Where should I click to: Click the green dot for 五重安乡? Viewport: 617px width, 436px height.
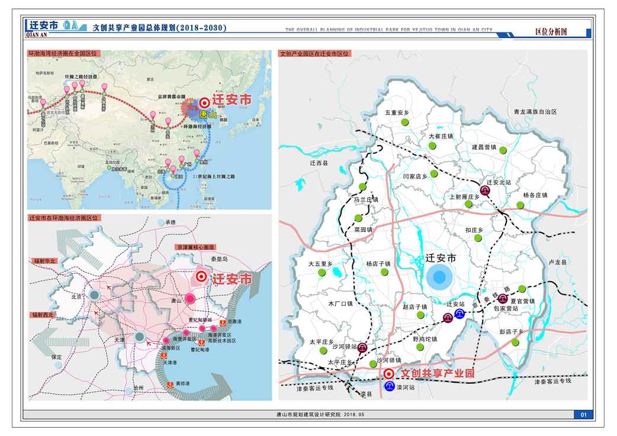[404, 121]
